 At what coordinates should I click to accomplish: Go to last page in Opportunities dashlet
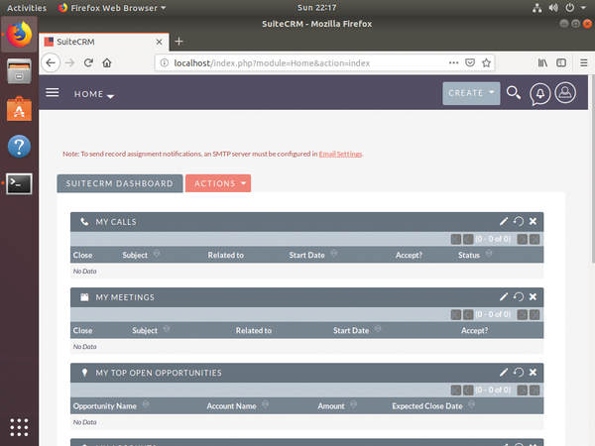pos(535,390)
